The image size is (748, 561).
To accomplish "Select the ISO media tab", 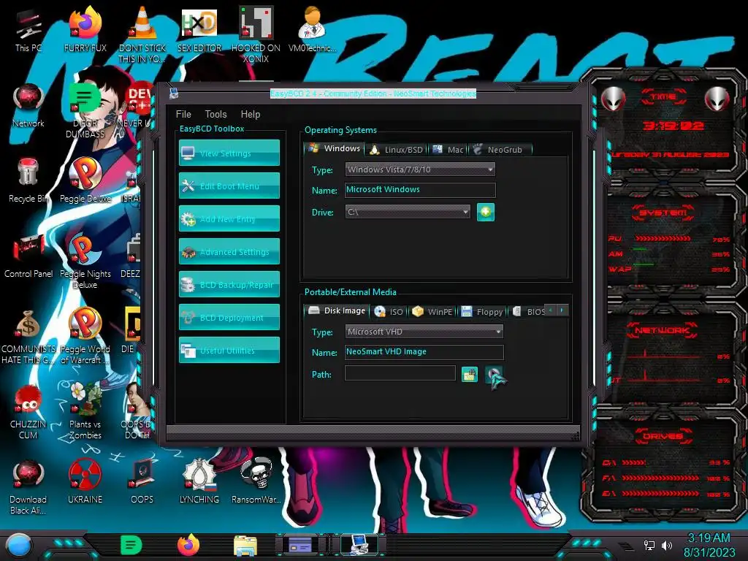I will pos(389,312).
